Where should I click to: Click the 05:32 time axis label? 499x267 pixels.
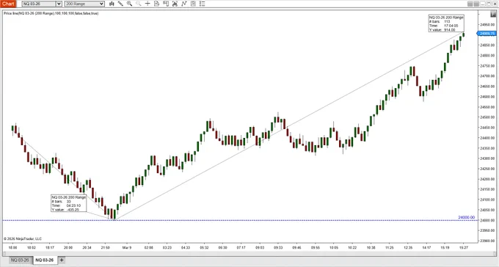click(204, 248)
